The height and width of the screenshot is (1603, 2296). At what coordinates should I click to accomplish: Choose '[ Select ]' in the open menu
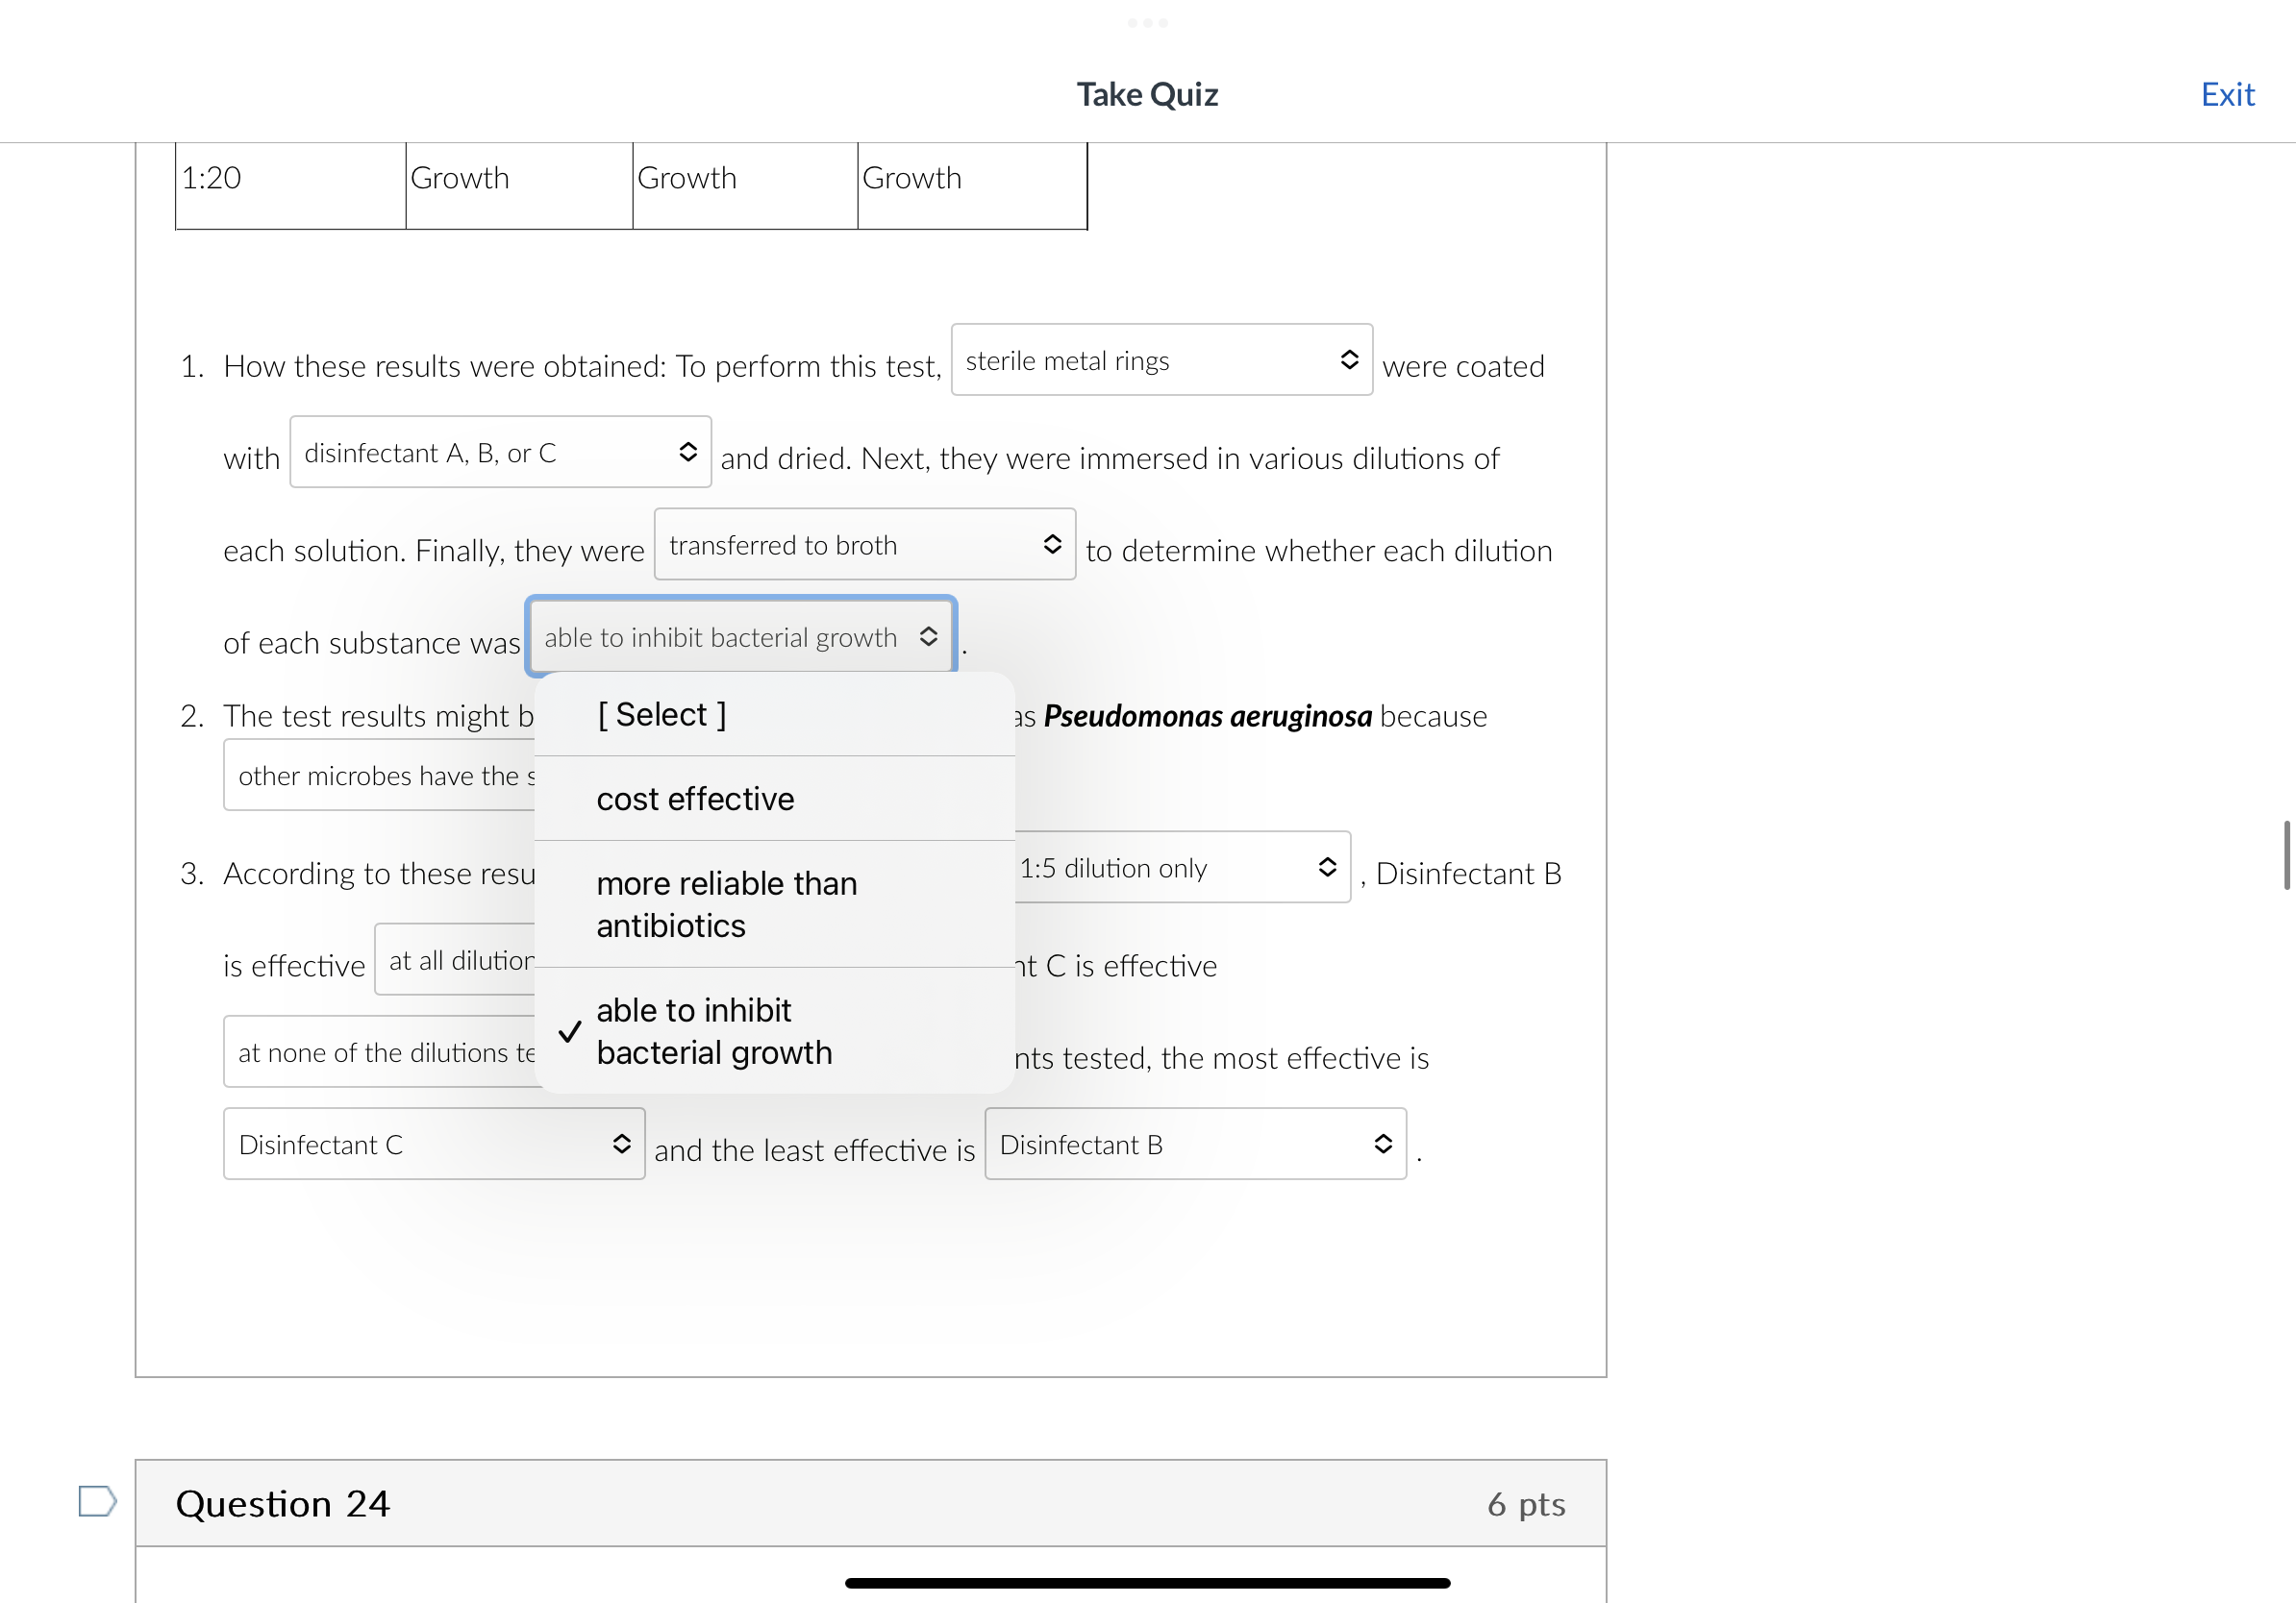661,715
